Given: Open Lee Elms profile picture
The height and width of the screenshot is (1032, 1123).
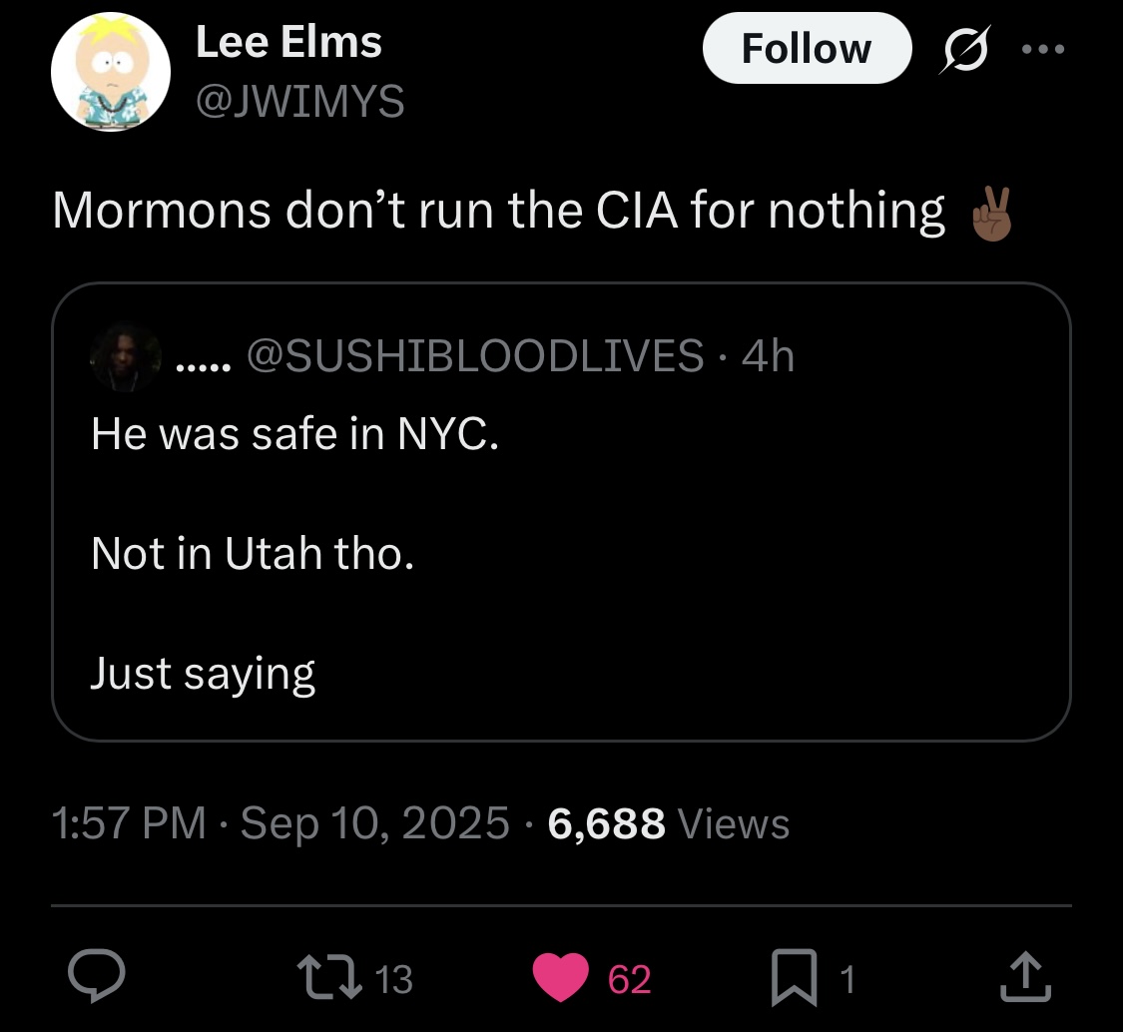Looking at the screenshot, I should [x=111, y=73].
